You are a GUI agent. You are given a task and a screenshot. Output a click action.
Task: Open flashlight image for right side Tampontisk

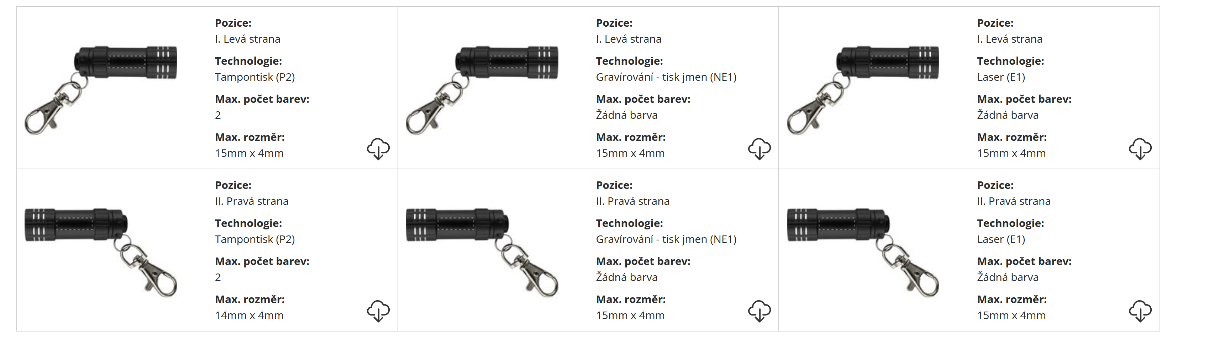click(x=101, y=252)
